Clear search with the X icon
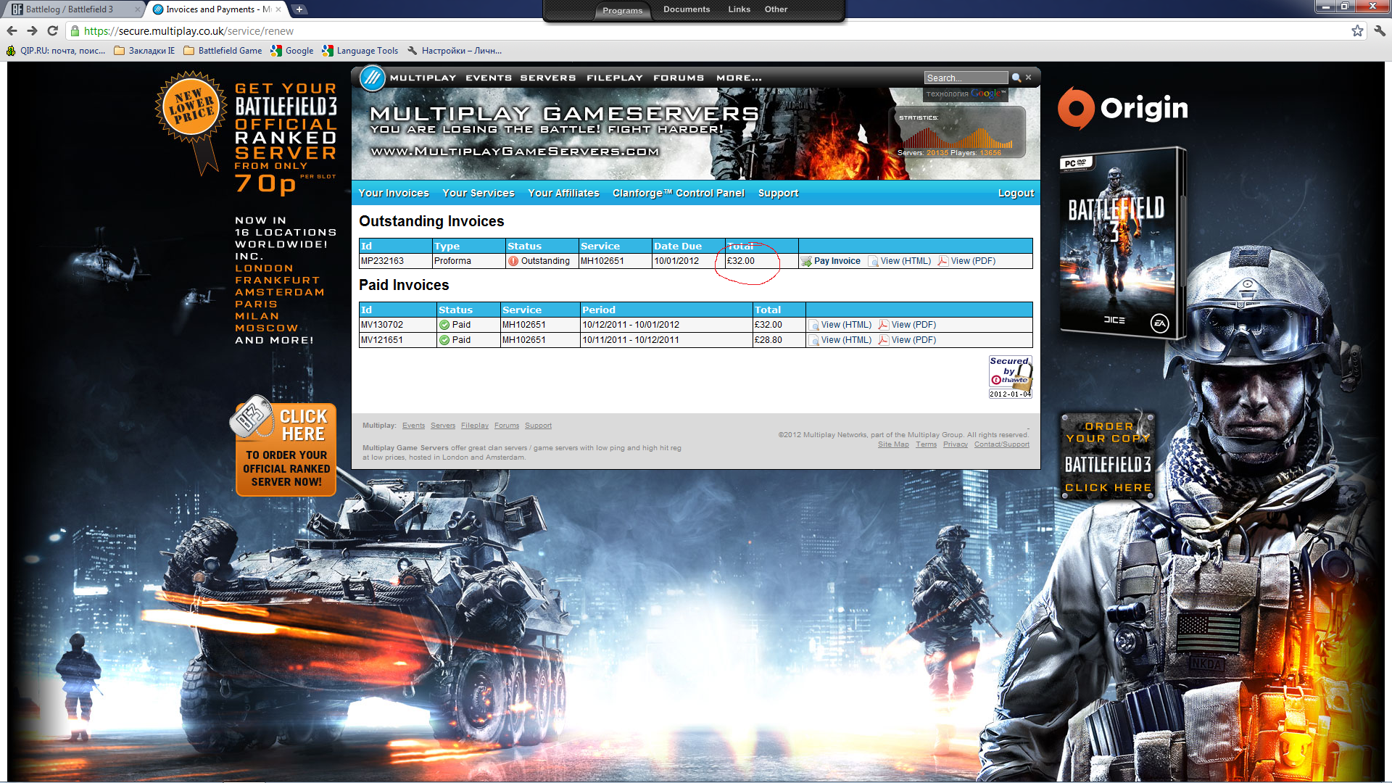 1028,78
